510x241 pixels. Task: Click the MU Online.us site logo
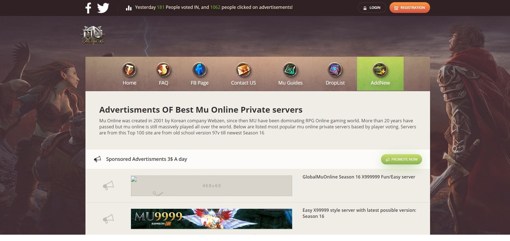point(93,35)
